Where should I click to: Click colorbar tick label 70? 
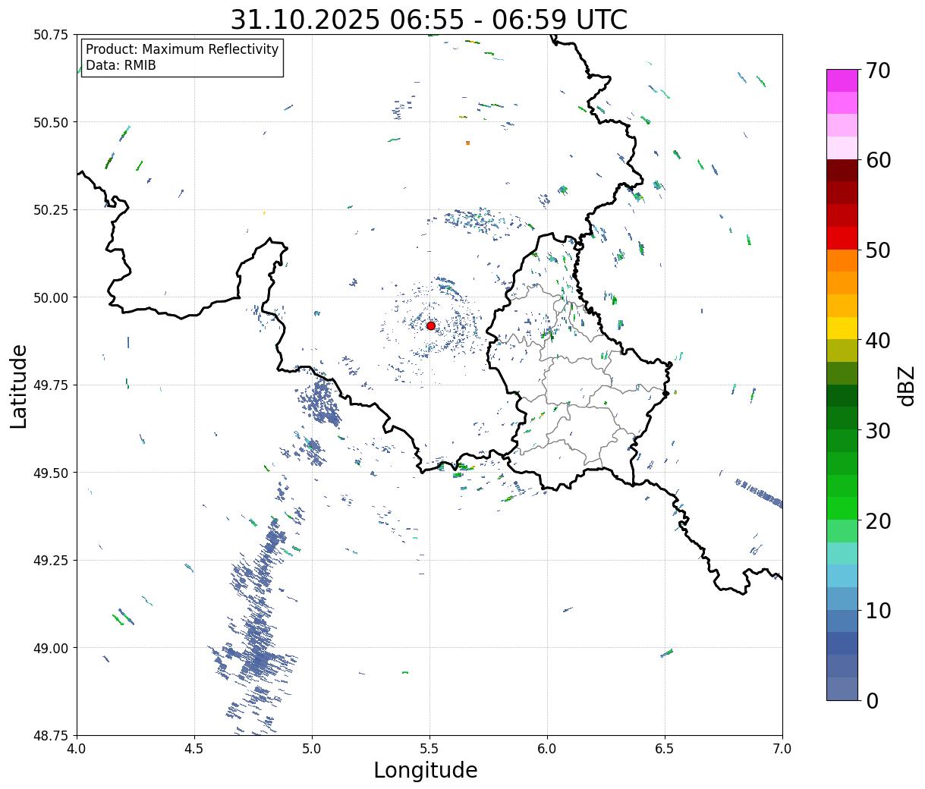(878, 71)
